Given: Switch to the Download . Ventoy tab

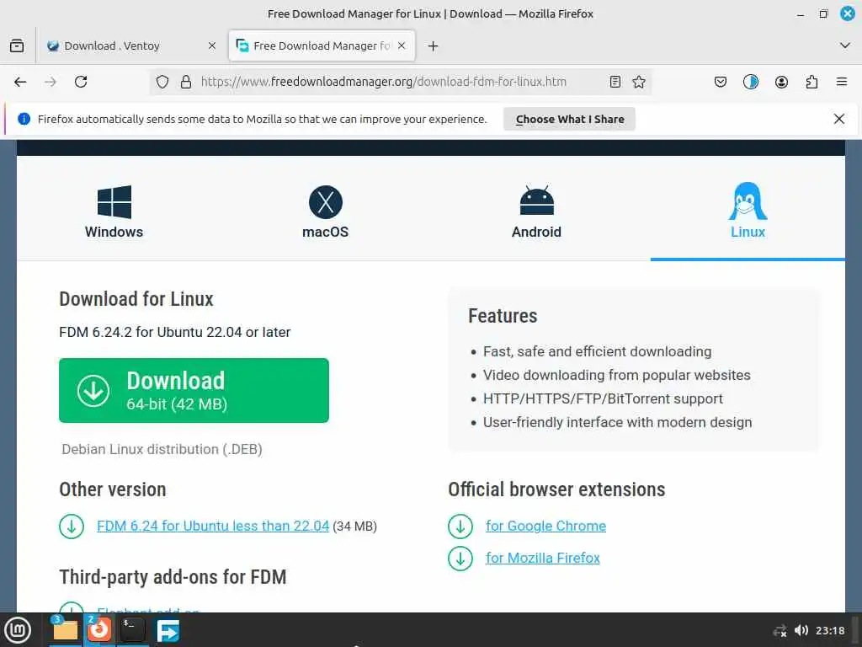Looking at the screenshot, I should (130, 46).
